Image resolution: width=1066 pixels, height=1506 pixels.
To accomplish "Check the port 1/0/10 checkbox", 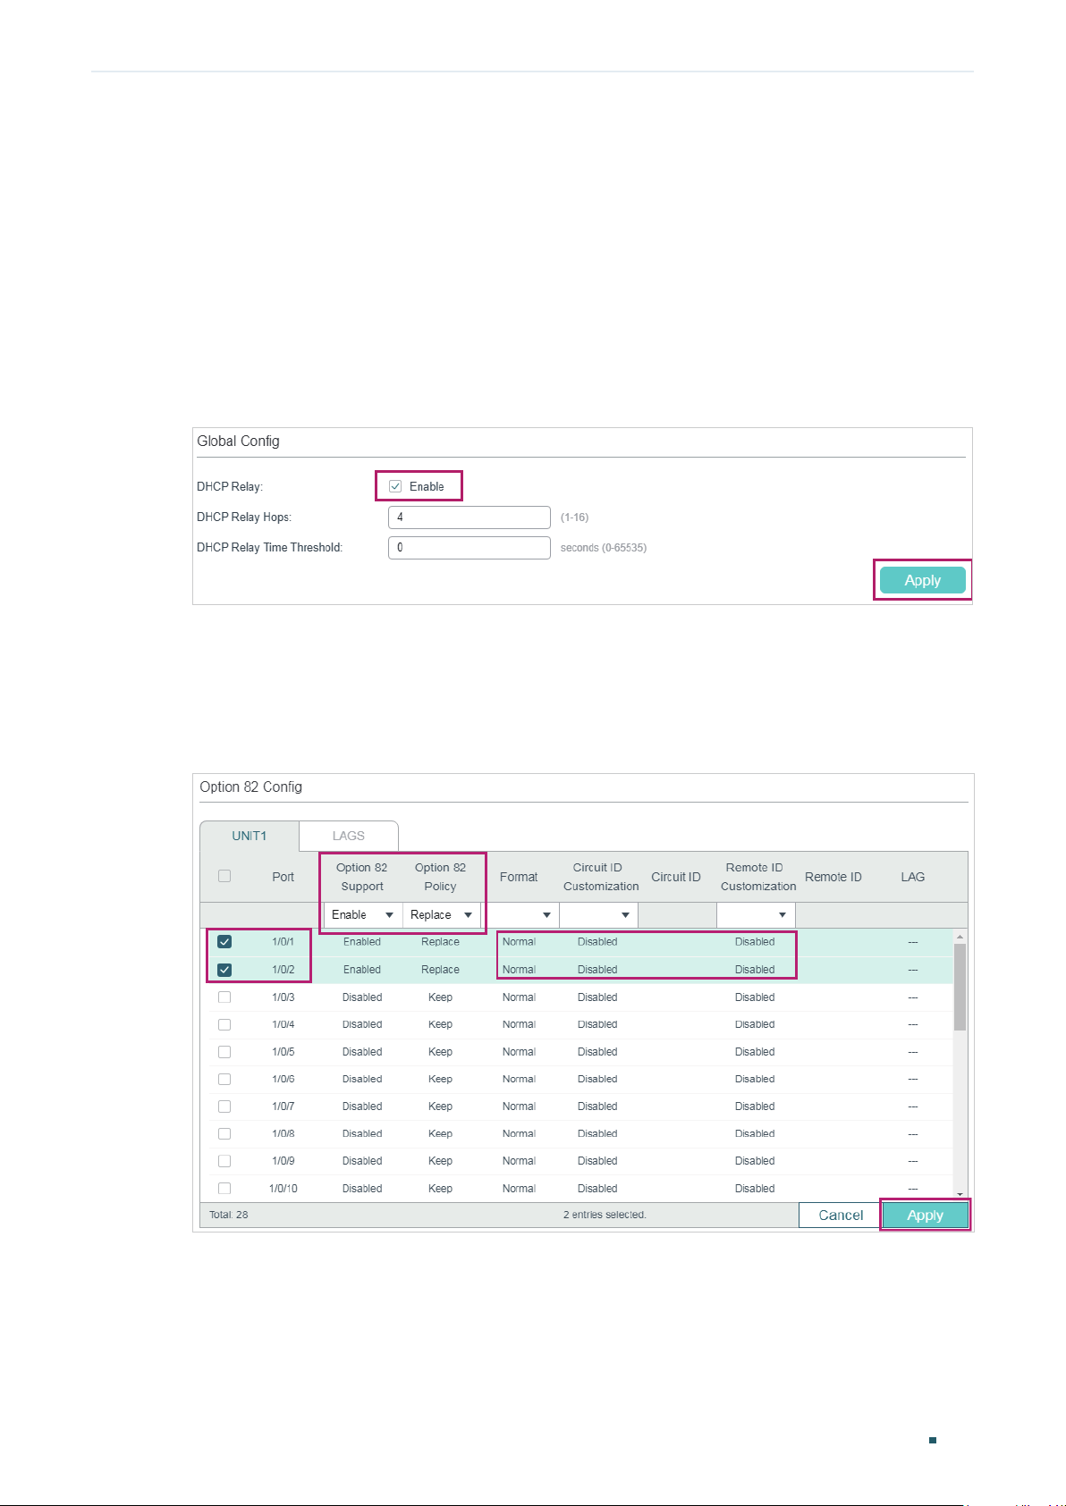I will tap(224, 1189).
